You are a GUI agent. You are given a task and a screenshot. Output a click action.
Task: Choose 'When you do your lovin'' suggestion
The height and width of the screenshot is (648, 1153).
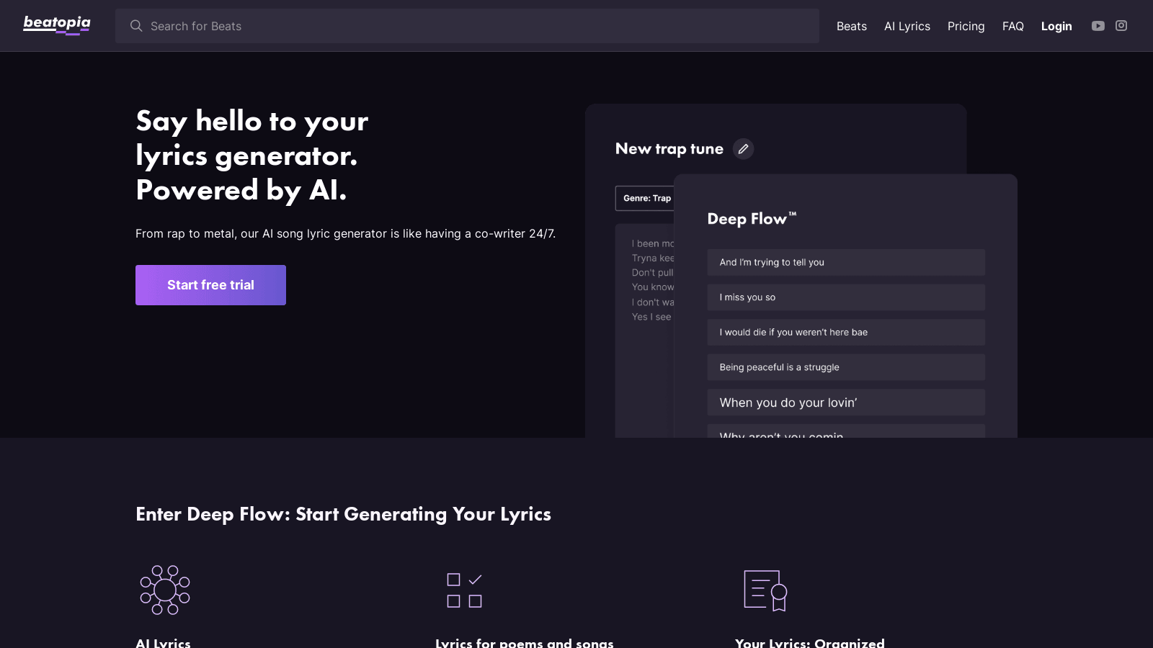[846, 402]
